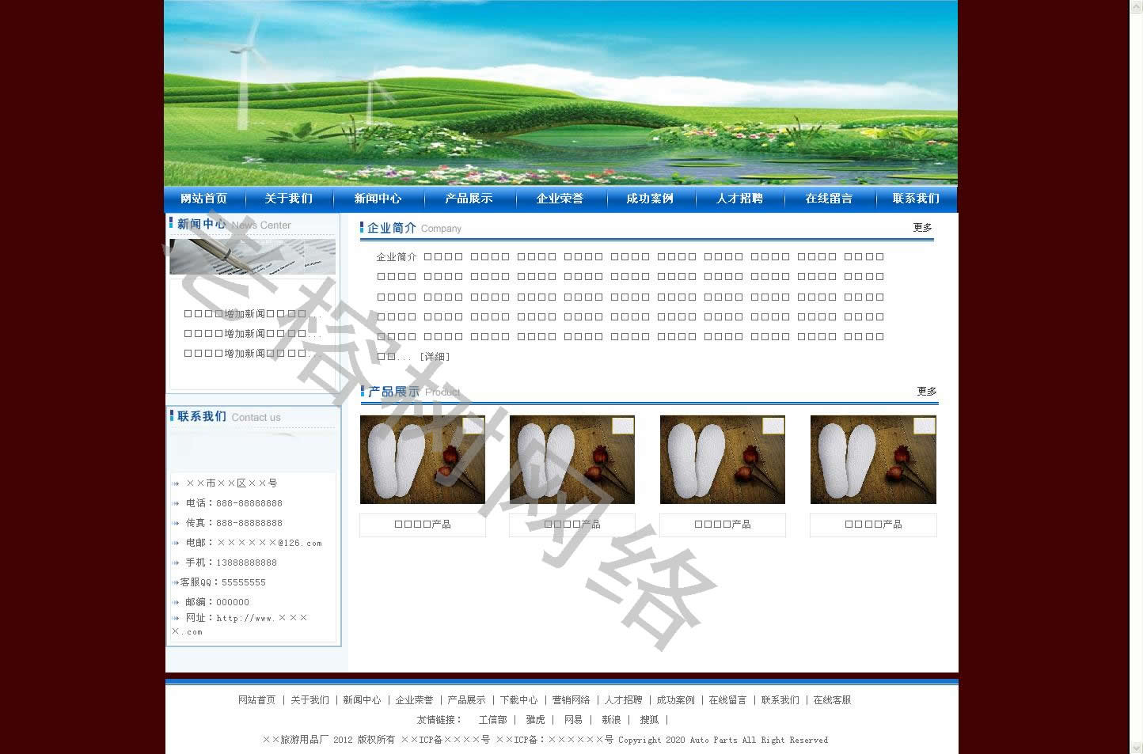Open footer link 关于我们
Viewport: 1143px width, 754px height.
click(309, 700)
